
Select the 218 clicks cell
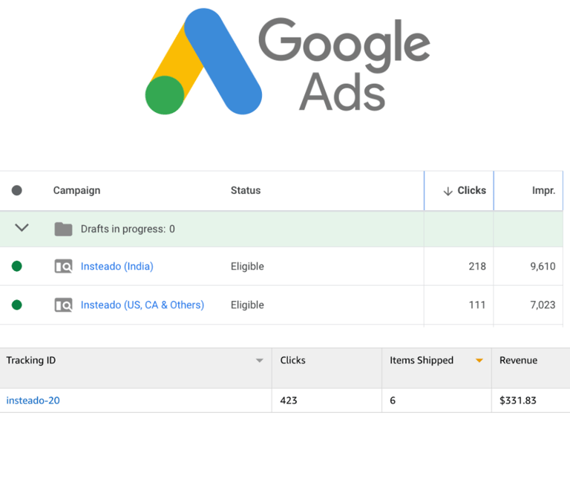click(x=477, y=267)
